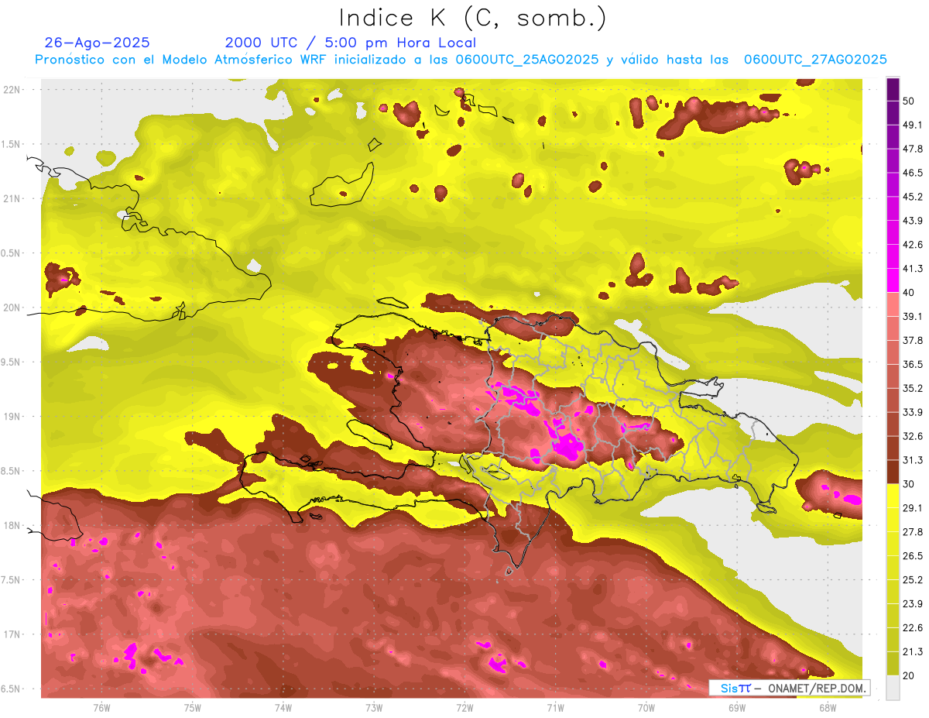Click the "32.6" color scale value
The height and width of the screenshot is (718, 929).
pos(912,436)
